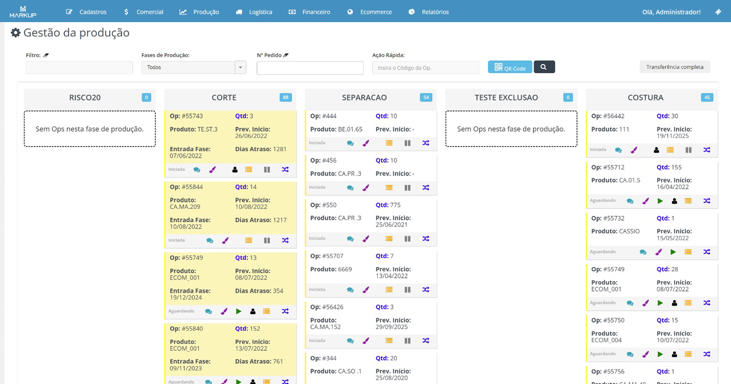Click Produto: BE.01.65 text
Image resolution: width=731 pixels, height=384 pixels.
coord(336,130)
